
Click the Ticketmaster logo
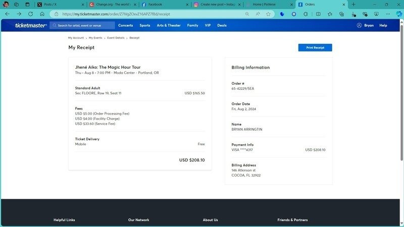pos(31,25)
